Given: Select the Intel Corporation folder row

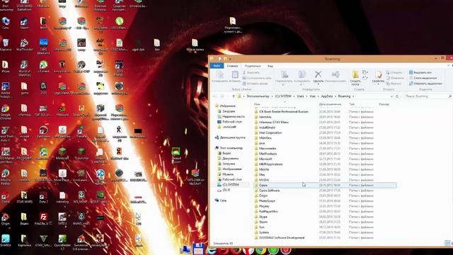Looking at the screenshot, I should [325, 132].
